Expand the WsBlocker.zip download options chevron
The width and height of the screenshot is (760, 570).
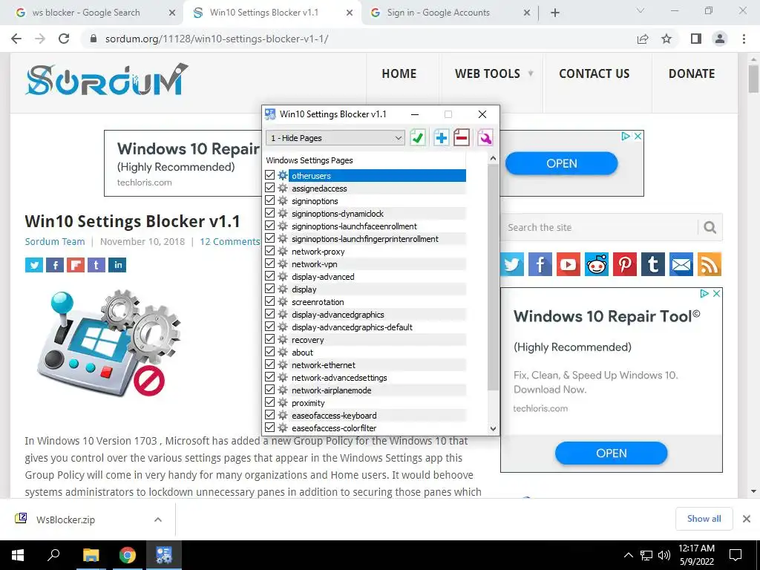tap(158, 520)
